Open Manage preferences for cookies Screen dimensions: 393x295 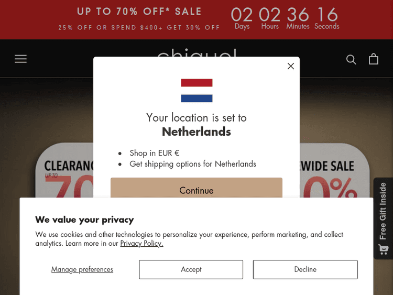pyautogui.click(x=82, y=269)
